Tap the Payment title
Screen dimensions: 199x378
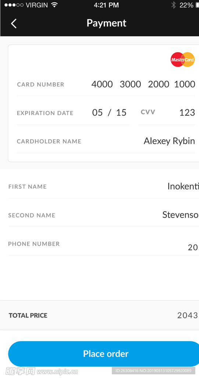tap(106, 23)
